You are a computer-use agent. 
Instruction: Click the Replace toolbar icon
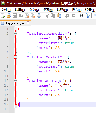tap(88, 15)
